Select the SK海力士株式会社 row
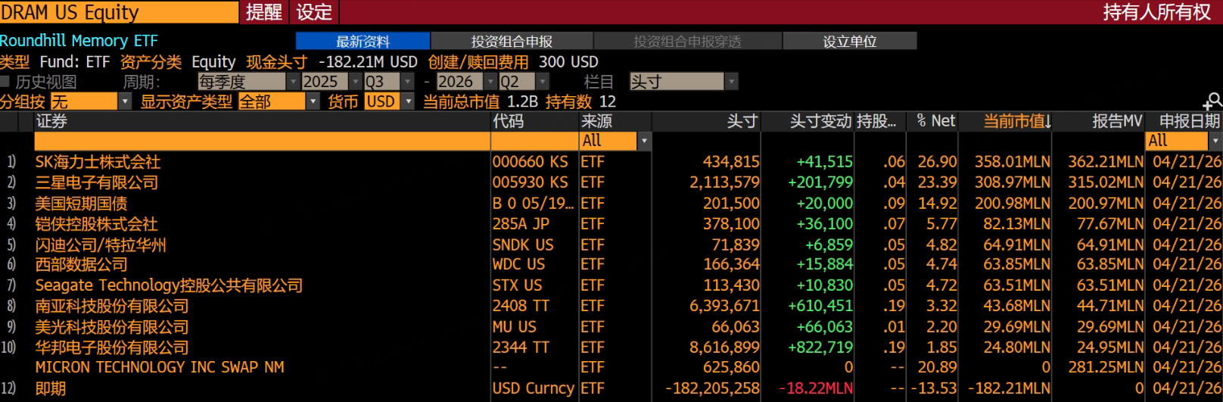The image size is (1223, 402). 611,162
